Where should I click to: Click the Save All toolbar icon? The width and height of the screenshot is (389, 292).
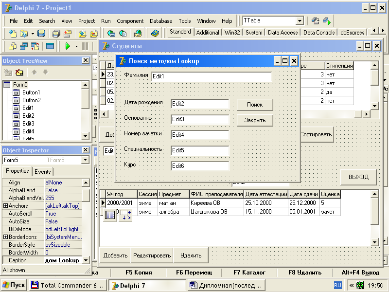(x=56, y=33)
